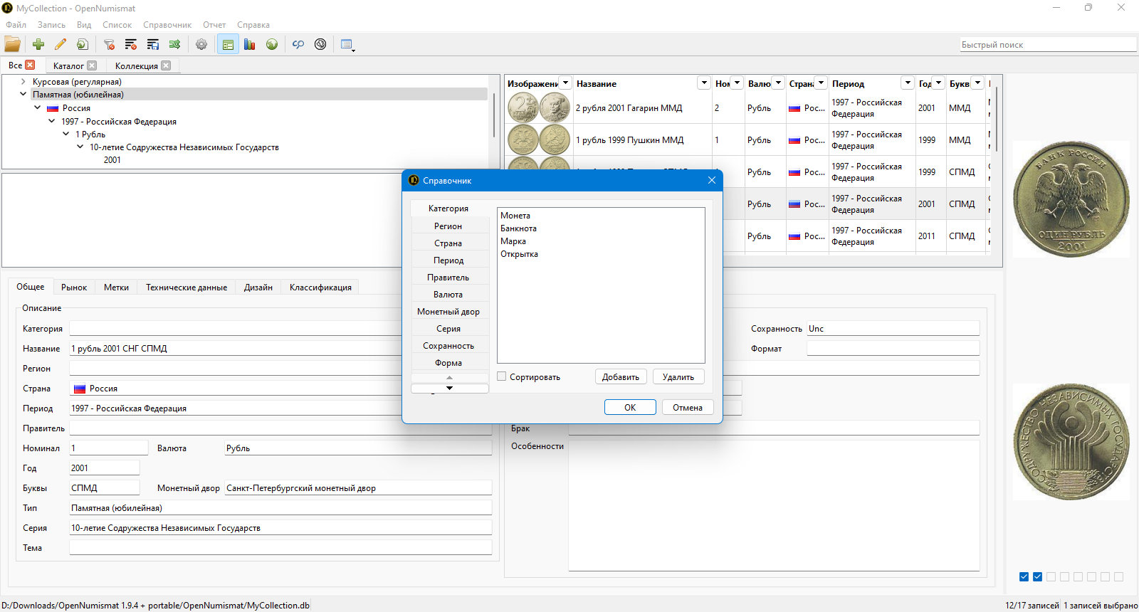Clear filters with the funnel icon

click(x=109, y=44)
